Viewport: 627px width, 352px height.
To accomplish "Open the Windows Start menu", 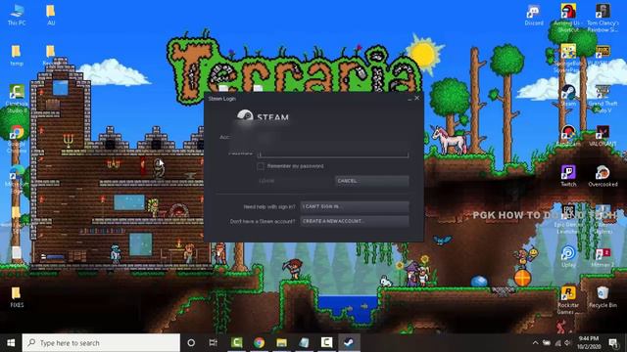I will 11,342.
